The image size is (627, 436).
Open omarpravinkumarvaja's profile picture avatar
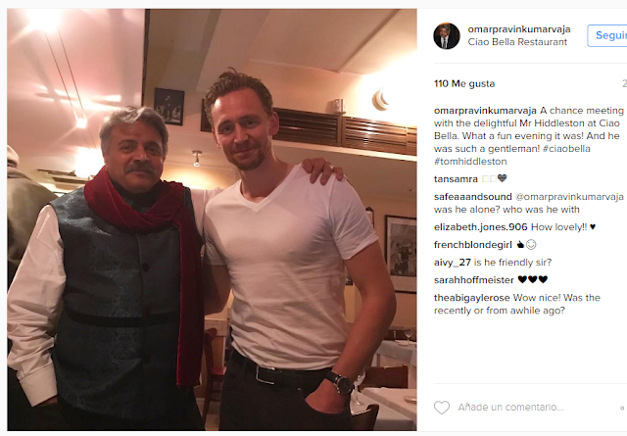coord(447,36)
